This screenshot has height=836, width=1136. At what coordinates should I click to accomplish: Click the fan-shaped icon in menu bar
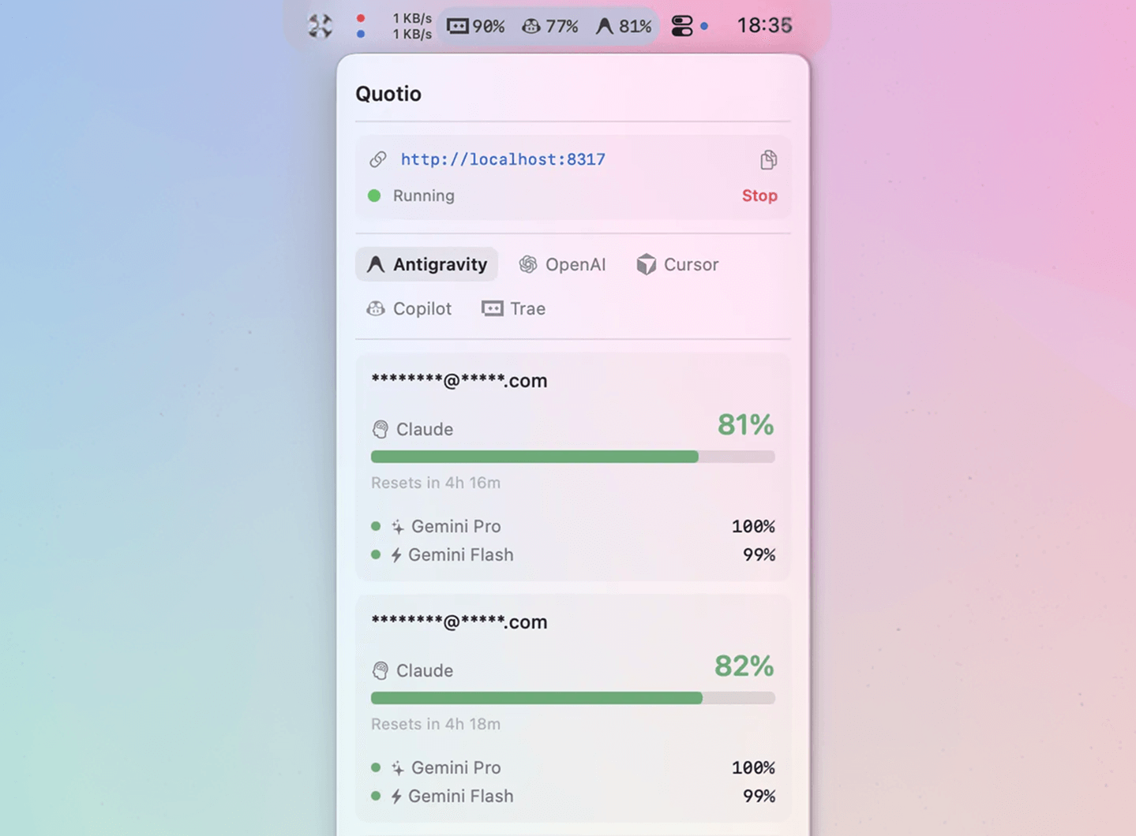pos(320,26)
